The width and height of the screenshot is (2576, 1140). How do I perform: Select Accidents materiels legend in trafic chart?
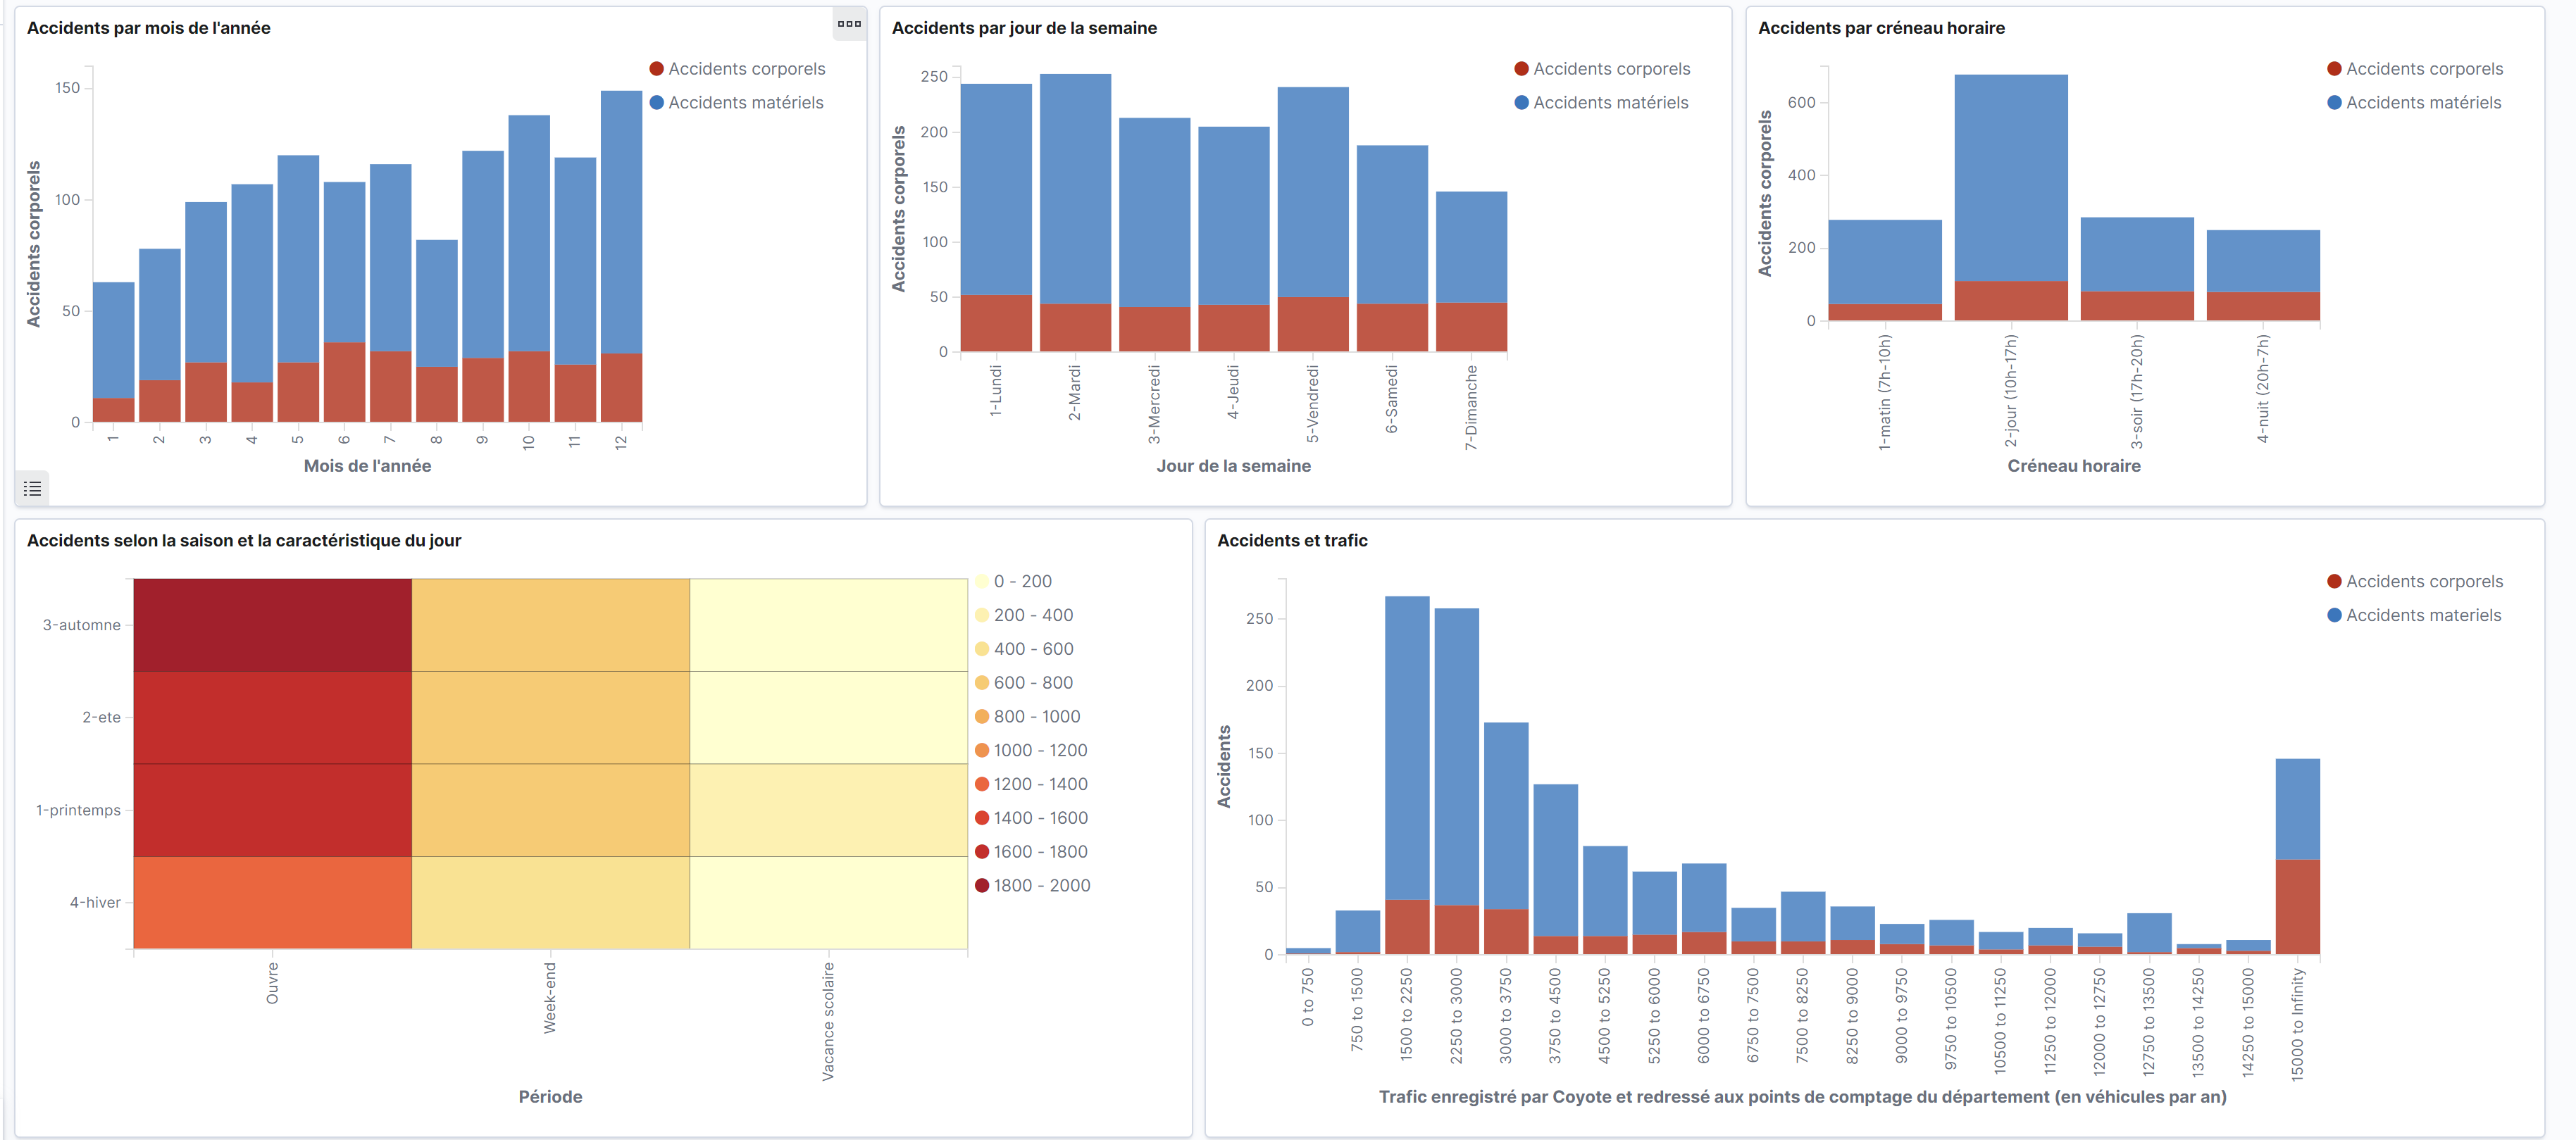(x=2414, y=616)
